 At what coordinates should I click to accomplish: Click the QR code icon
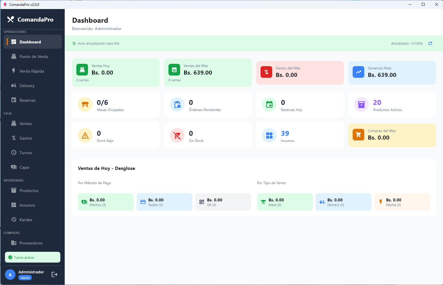point(202,202)
